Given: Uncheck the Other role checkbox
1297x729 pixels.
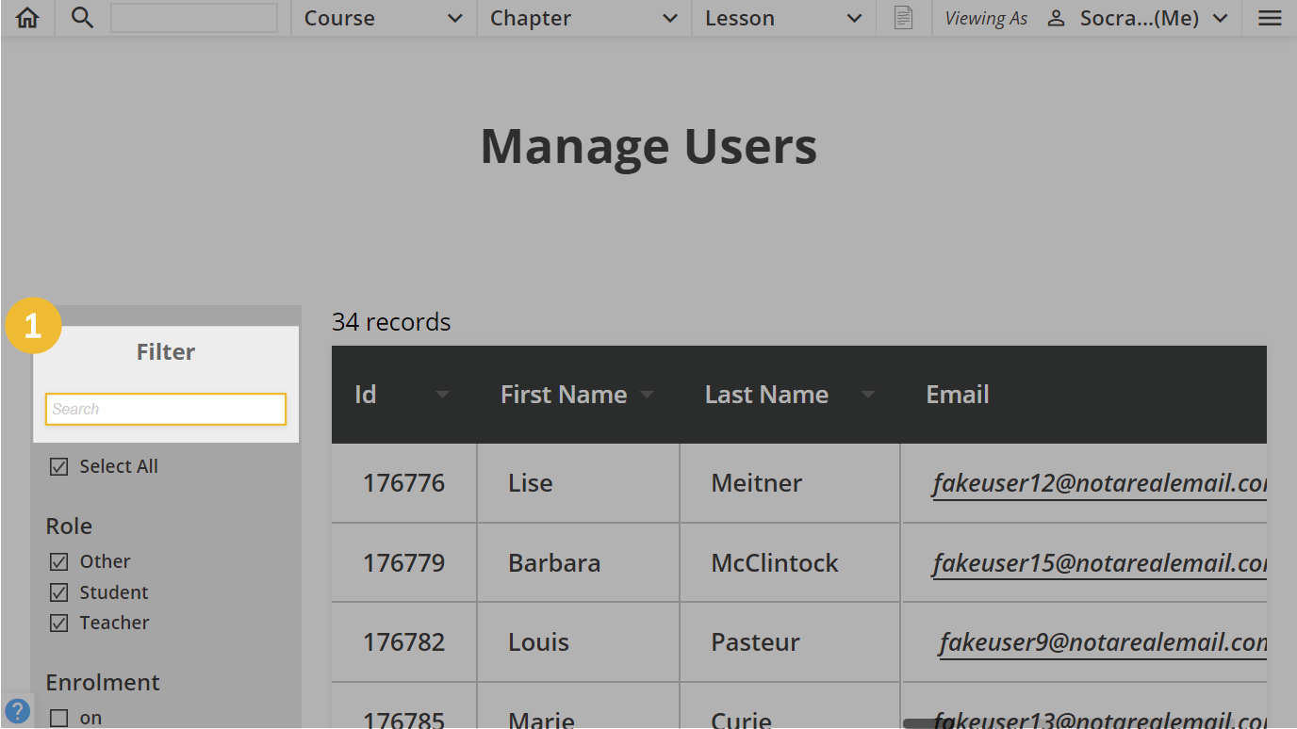Looking at the screenshot, I should 58,562.
